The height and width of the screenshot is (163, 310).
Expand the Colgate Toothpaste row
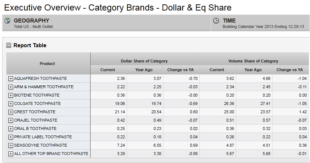[x=11, y=103]
